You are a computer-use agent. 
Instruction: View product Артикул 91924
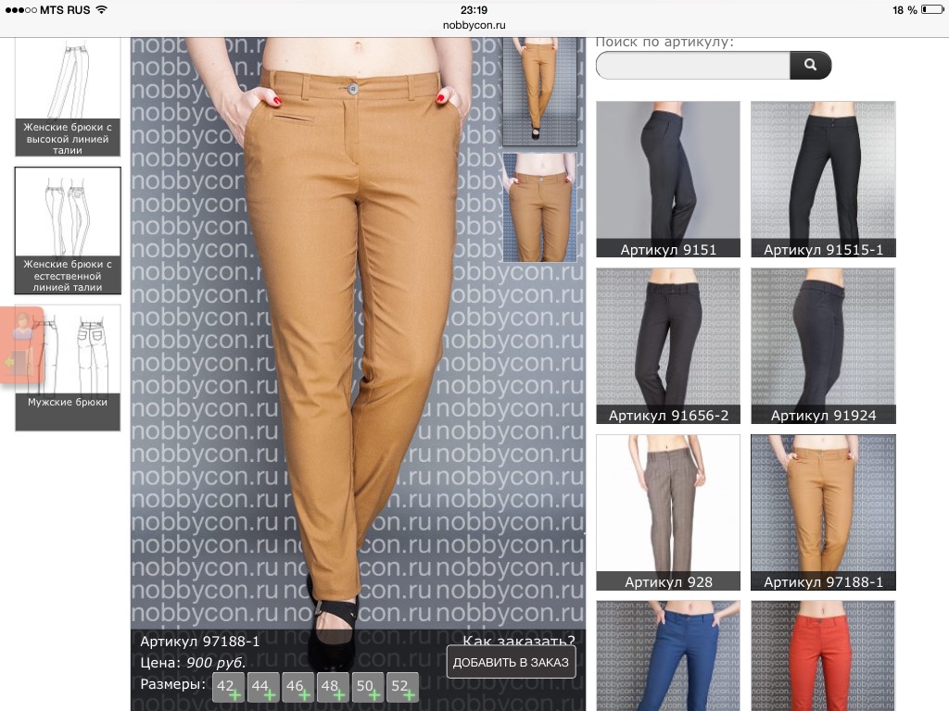point(823,345)
